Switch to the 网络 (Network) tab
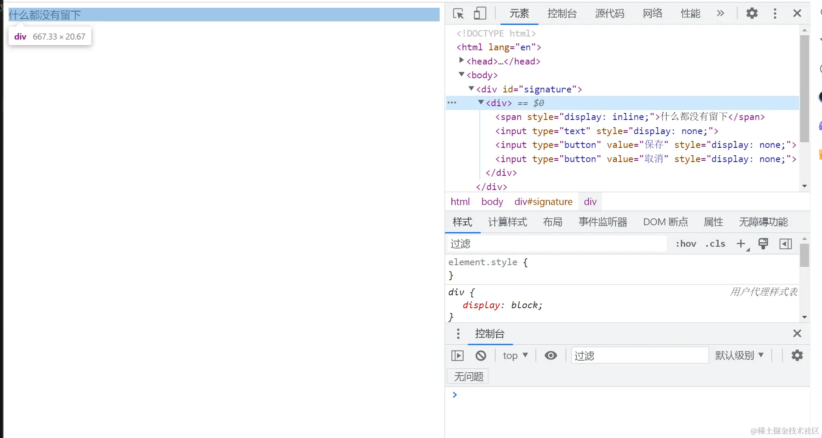 tap(652, 13)
